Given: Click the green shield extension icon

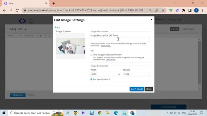Looking at the screenshot, I should [171, 10].
